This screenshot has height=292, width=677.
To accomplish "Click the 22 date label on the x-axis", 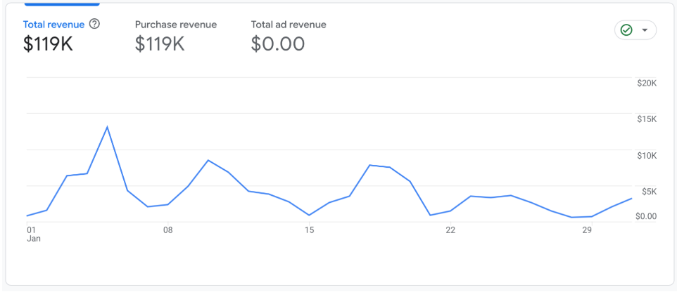I will [450, 230].
